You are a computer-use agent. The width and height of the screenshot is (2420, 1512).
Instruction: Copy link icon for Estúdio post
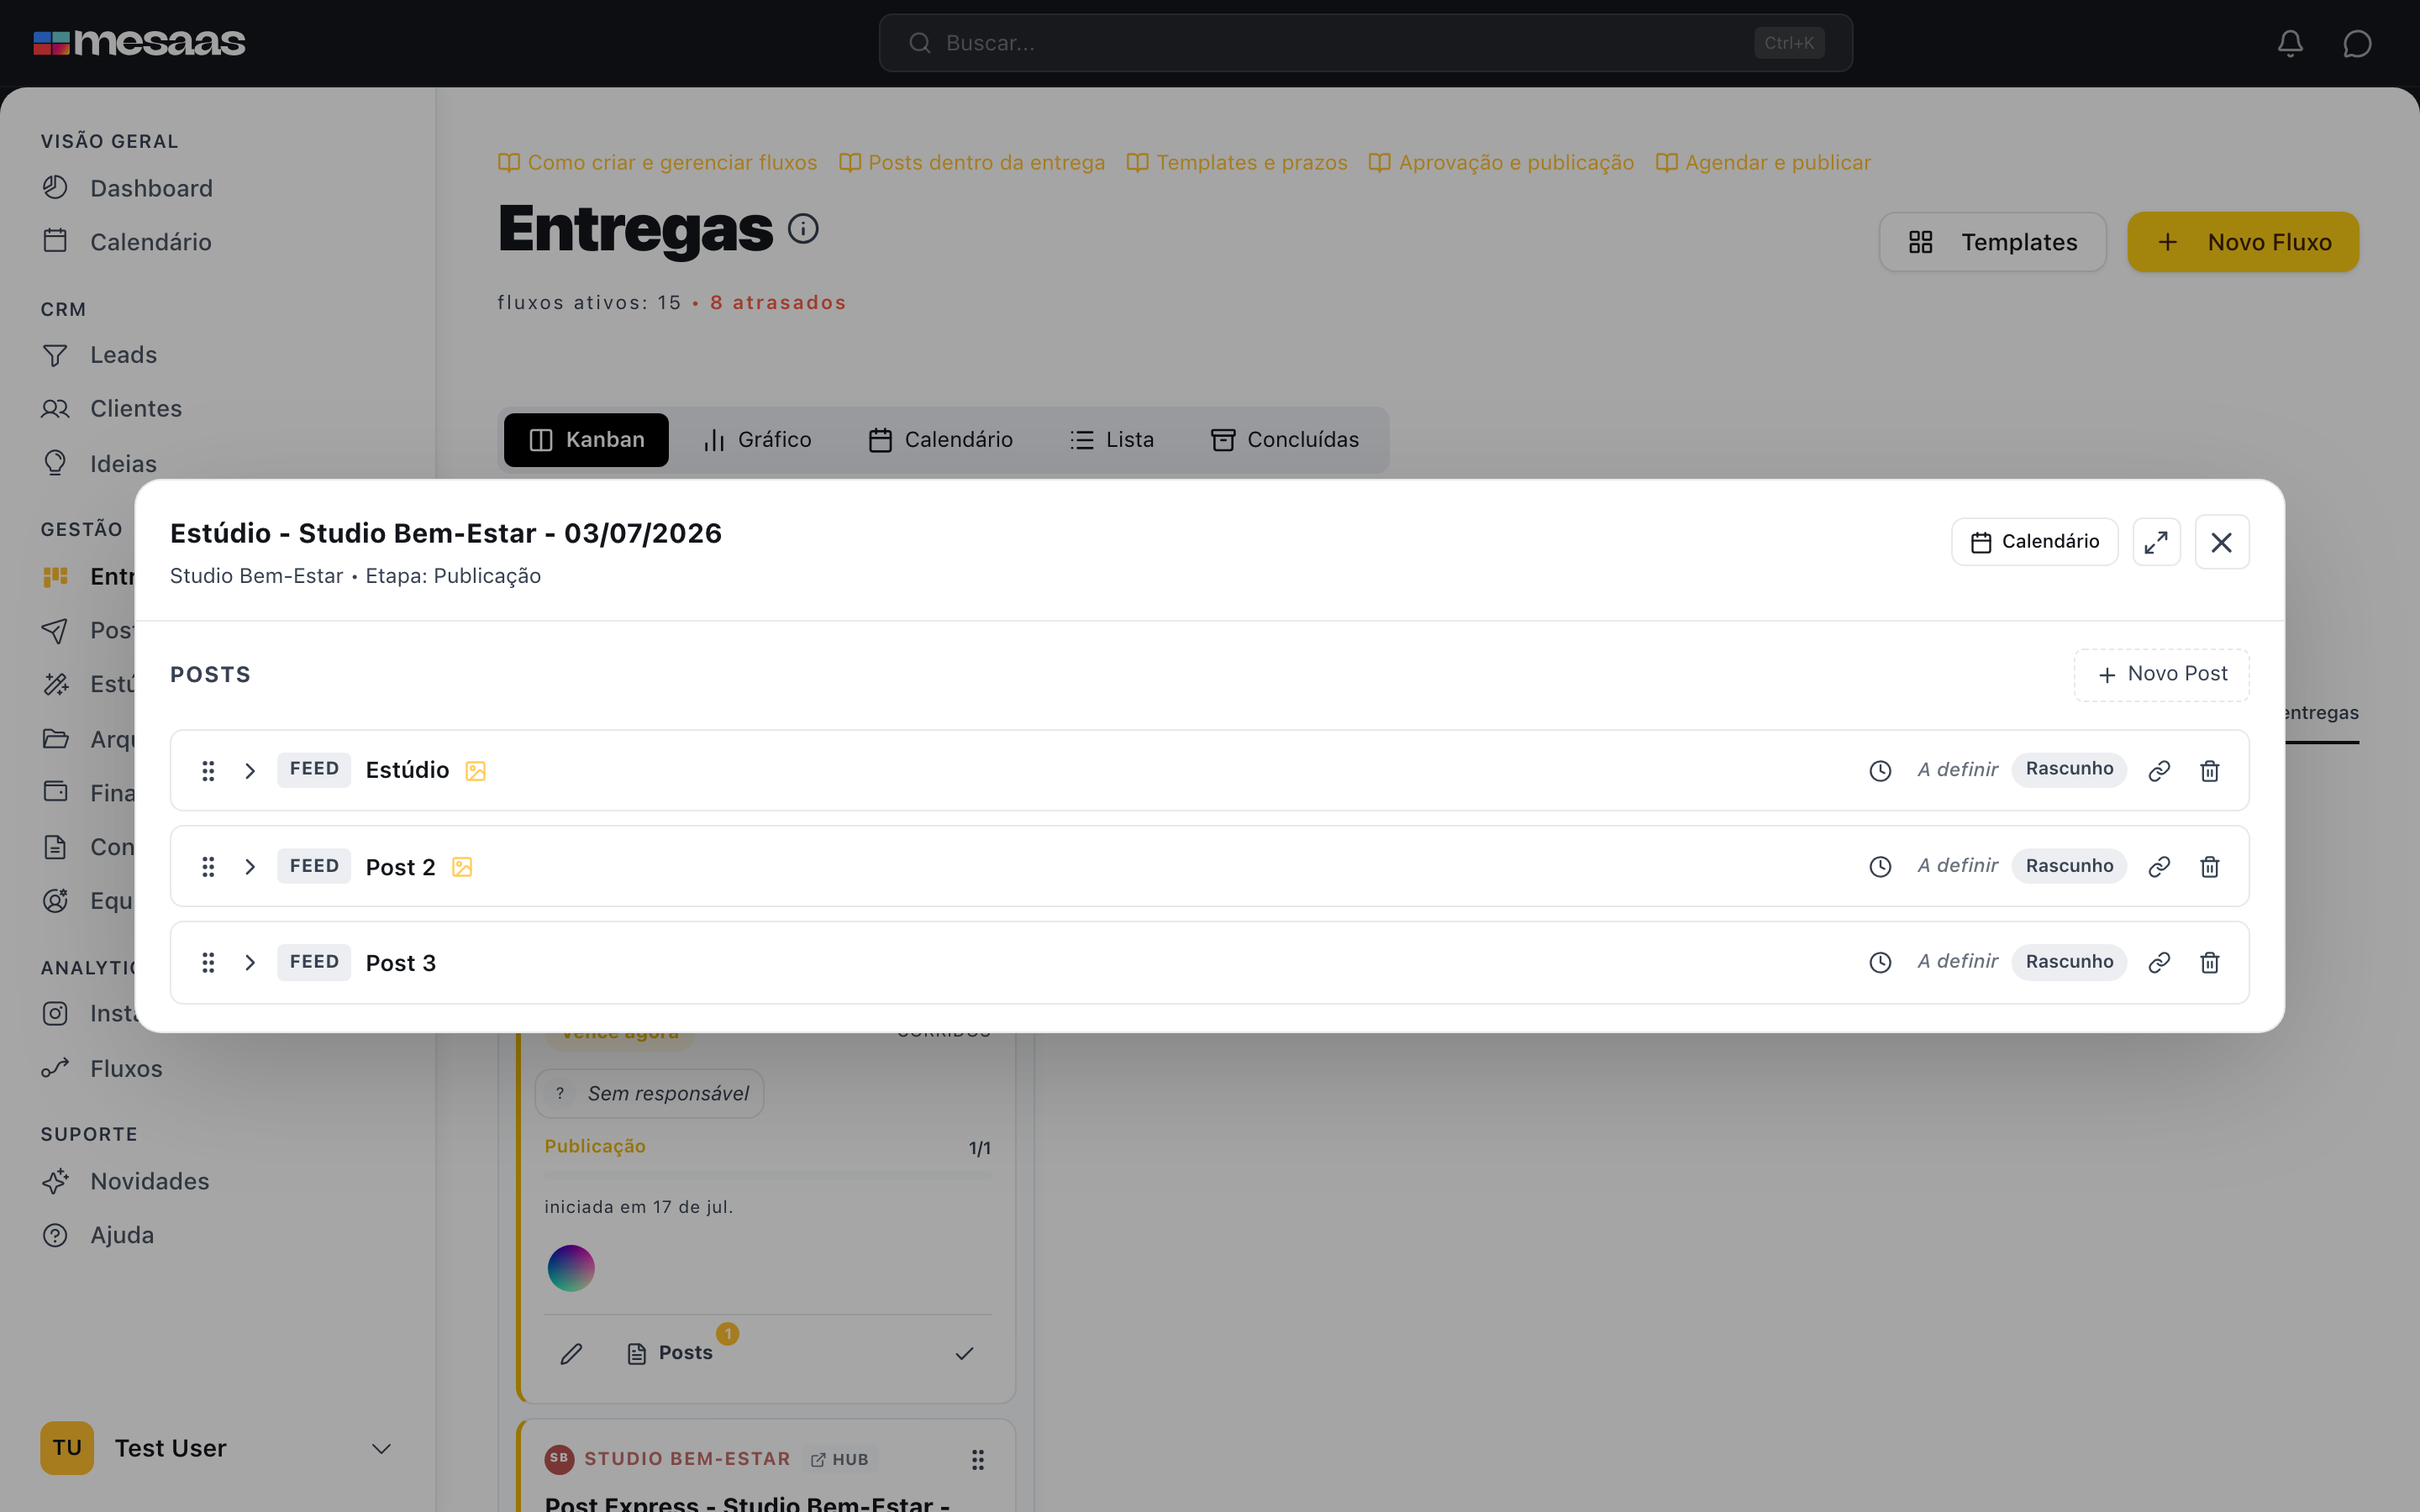2159,770
